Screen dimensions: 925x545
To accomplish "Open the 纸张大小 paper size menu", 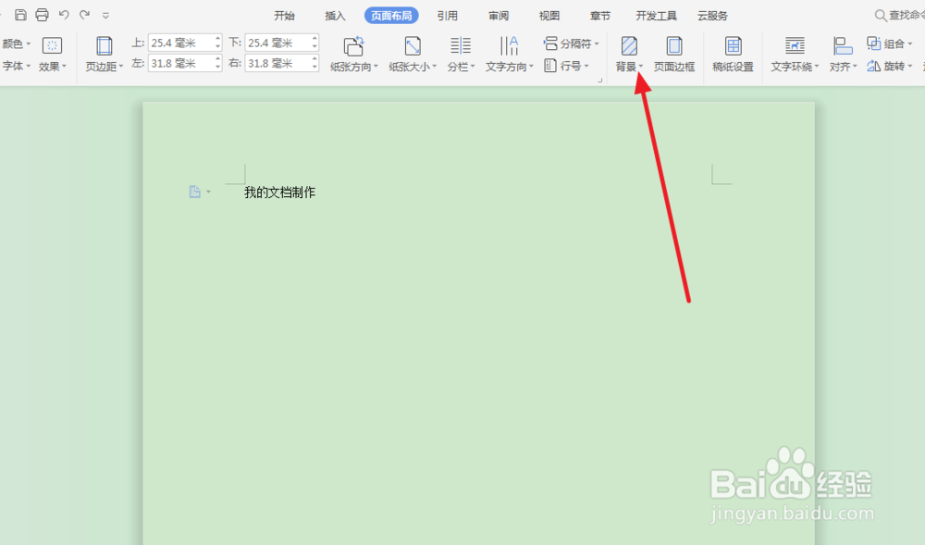I will [413, 55].
